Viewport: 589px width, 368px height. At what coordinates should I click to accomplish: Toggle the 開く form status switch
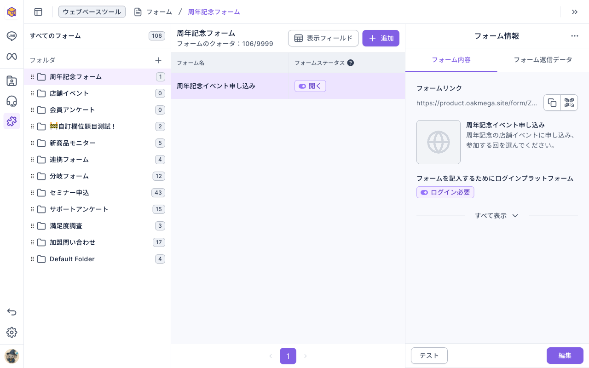(310, 86)
